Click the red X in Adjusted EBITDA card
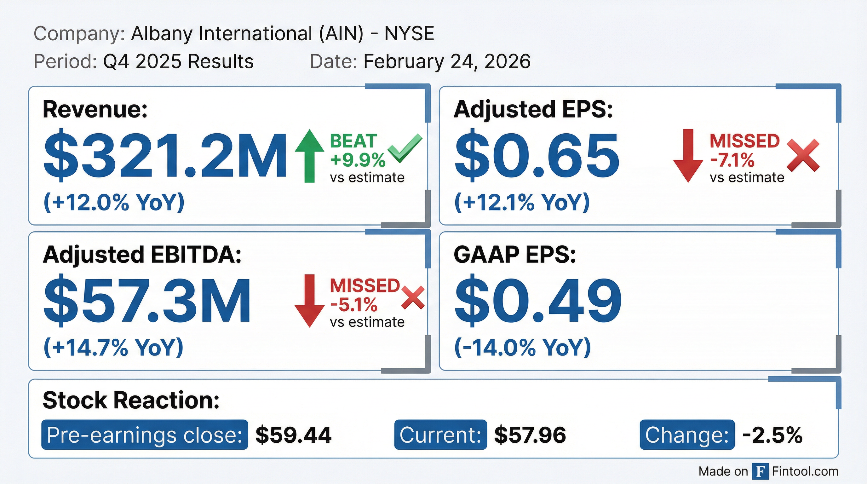The height and width of the screenshot is (484, 867). [x=413, y=297]
